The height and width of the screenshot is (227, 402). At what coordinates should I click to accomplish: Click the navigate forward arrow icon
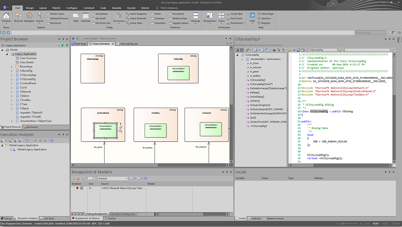click(x=8, y=33)
